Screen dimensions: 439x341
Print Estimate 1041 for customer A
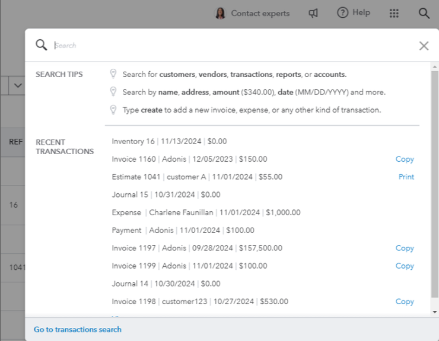tap(406, 177)
